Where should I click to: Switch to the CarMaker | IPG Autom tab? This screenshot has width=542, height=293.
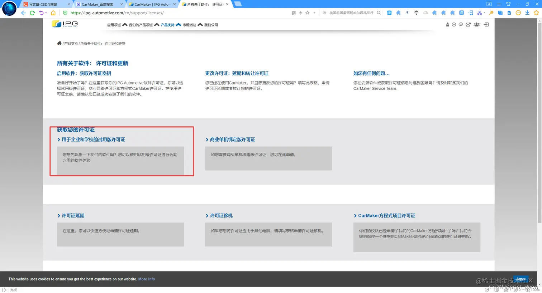[x=152, y=4]
